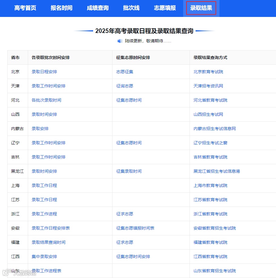Open Heilongjiang's 录取时间安排 link
276x278 pixels.
pos(44,171)
